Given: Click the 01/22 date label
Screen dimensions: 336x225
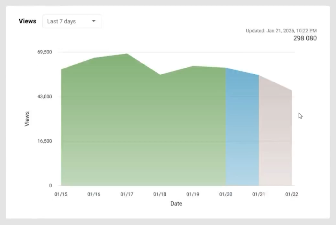Looking at the screenshot, I should click(x=291, y=194).
